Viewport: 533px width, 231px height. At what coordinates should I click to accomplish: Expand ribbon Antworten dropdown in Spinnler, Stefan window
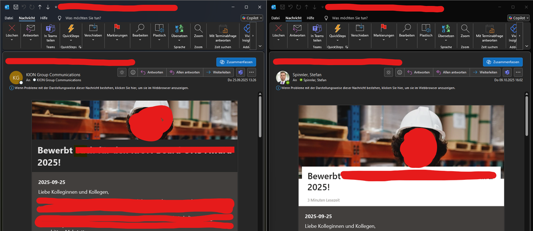297,40
